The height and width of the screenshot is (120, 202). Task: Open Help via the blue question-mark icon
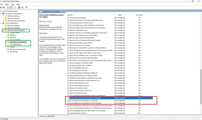pyautogui.click(x=19, y=8)
